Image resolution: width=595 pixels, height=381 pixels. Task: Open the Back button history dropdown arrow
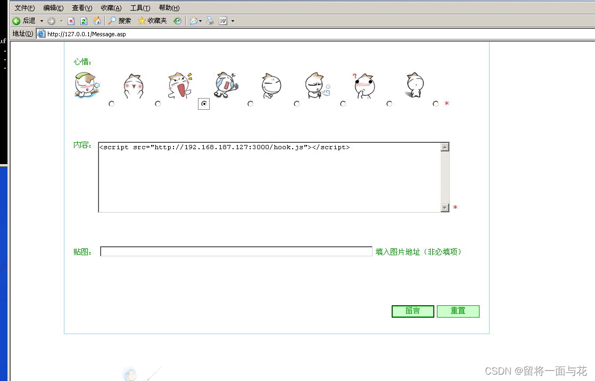[42, 21]
